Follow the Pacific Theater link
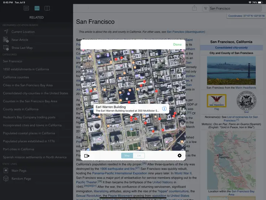The width and height of the screenshot is (266, 200). click(x=86, y=182)
